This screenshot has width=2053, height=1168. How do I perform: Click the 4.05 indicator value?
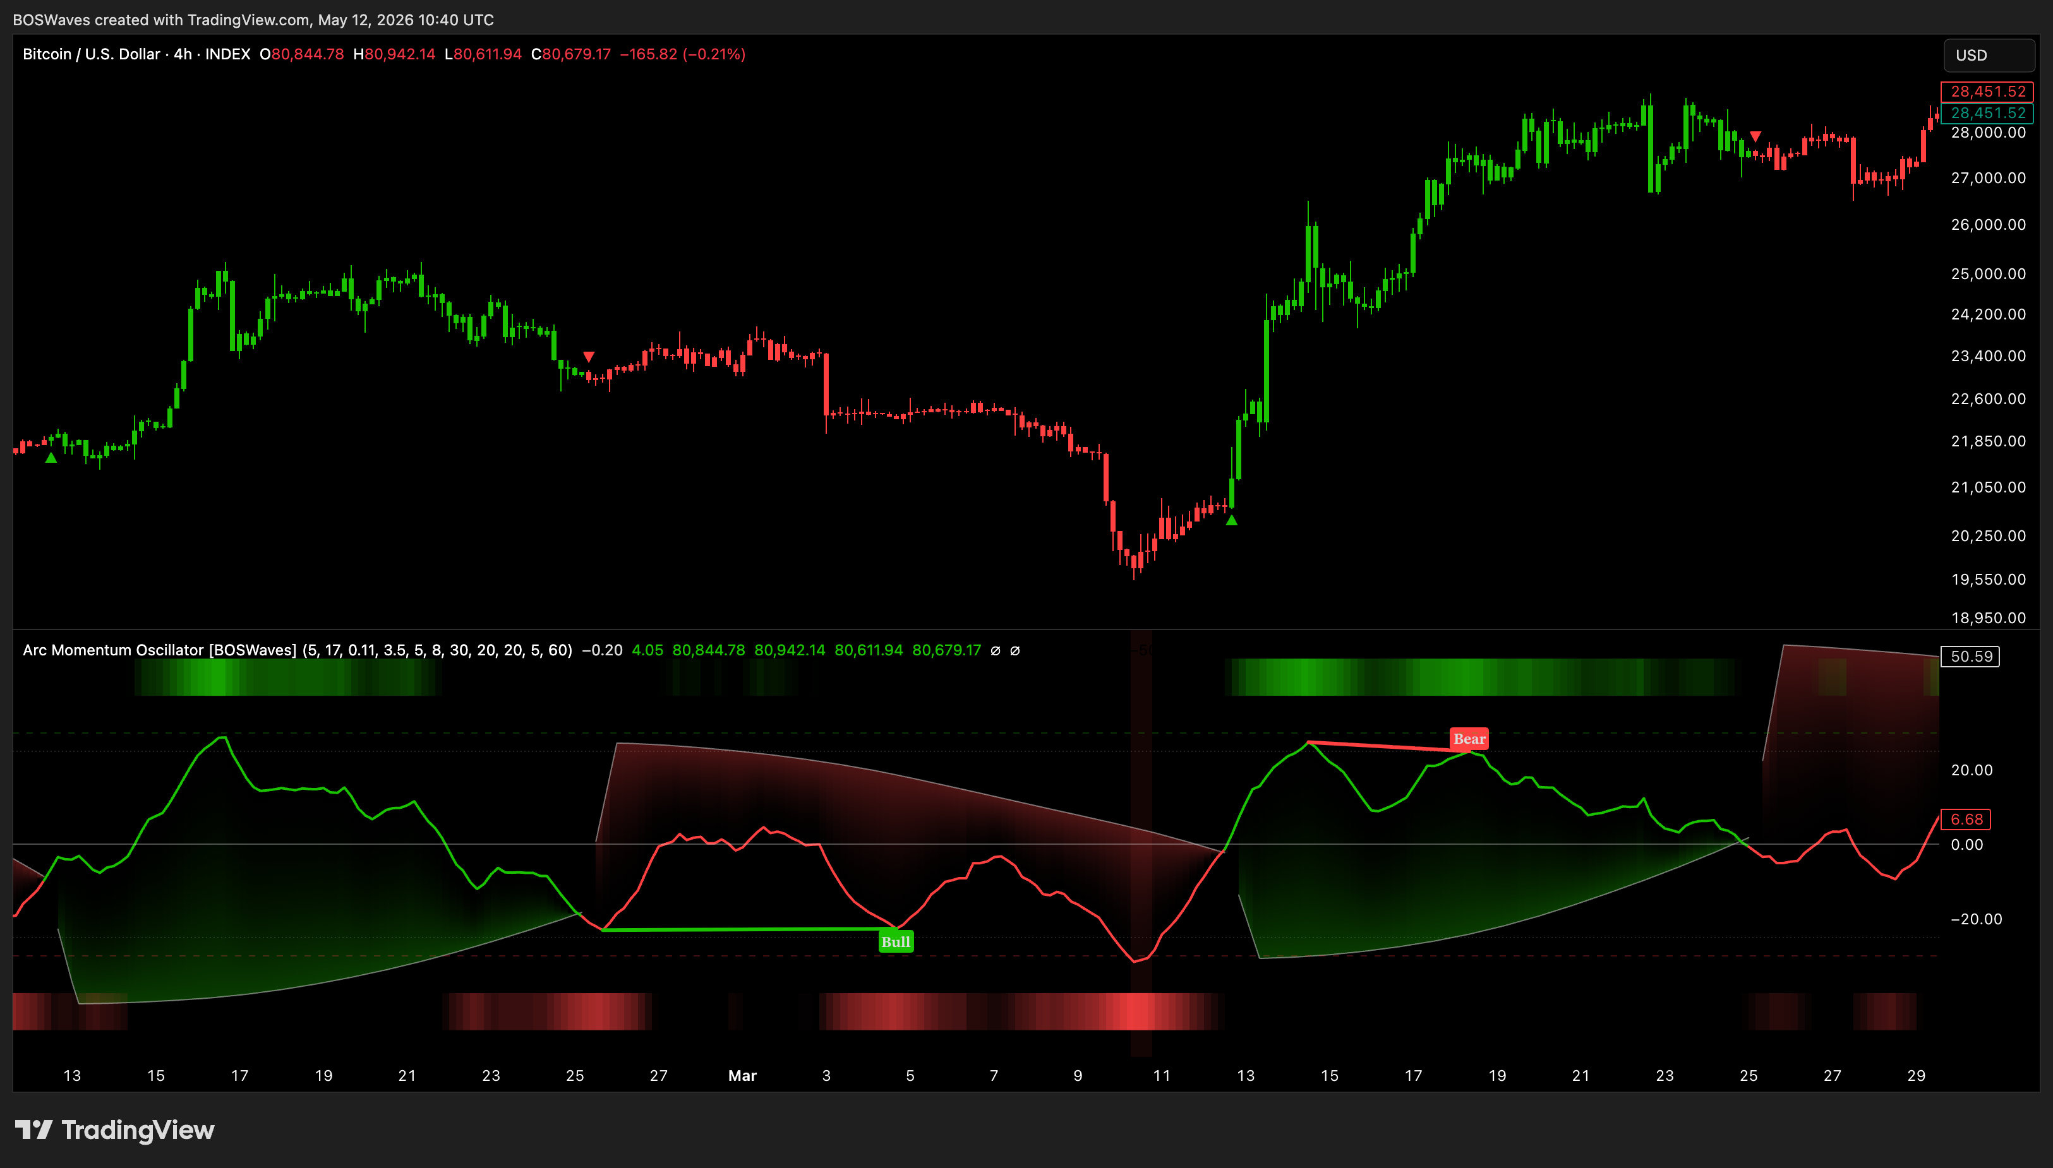(647, 650)
